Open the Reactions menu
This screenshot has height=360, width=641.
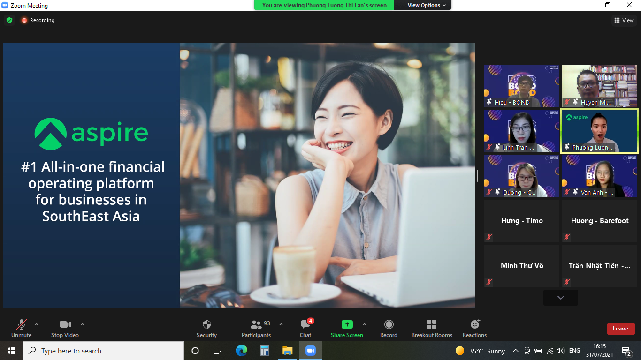(x=475, y=328)
